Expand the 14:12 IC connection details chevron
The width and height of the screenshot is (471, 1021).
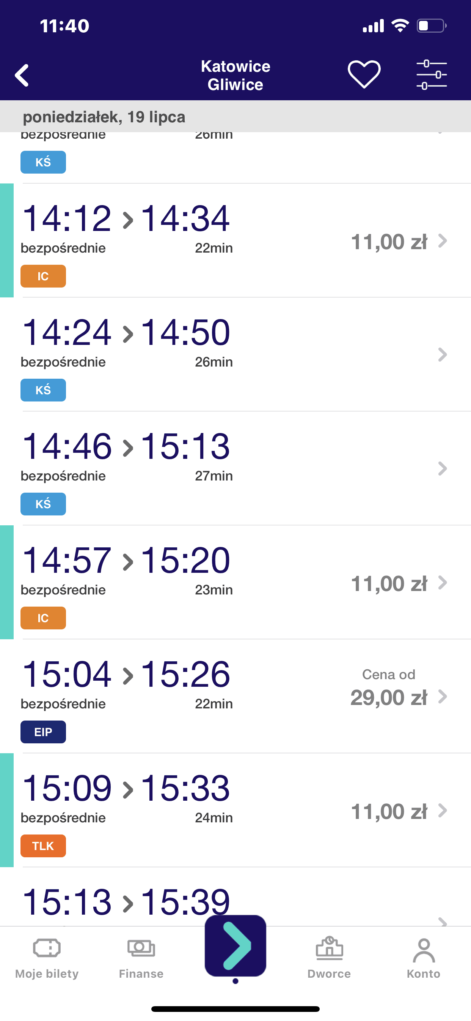point(443,240)
